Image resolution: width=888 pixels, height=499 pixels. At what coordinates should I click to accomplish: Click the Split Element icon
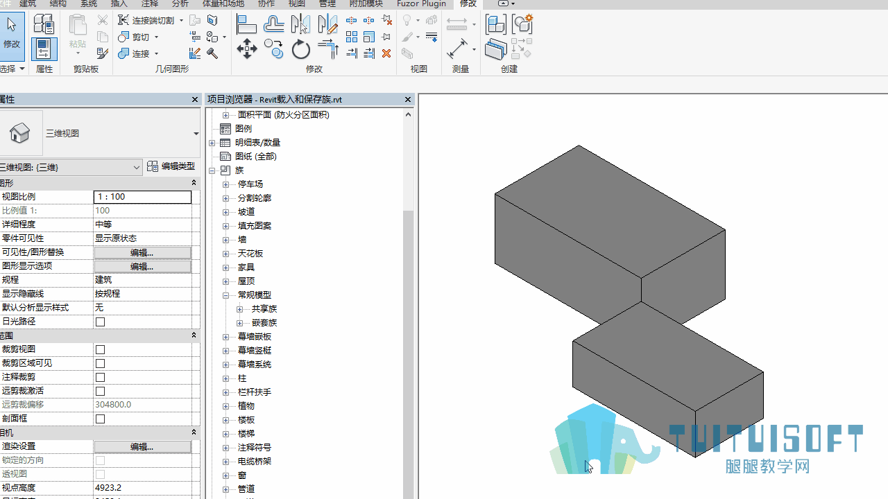(352, 20)
